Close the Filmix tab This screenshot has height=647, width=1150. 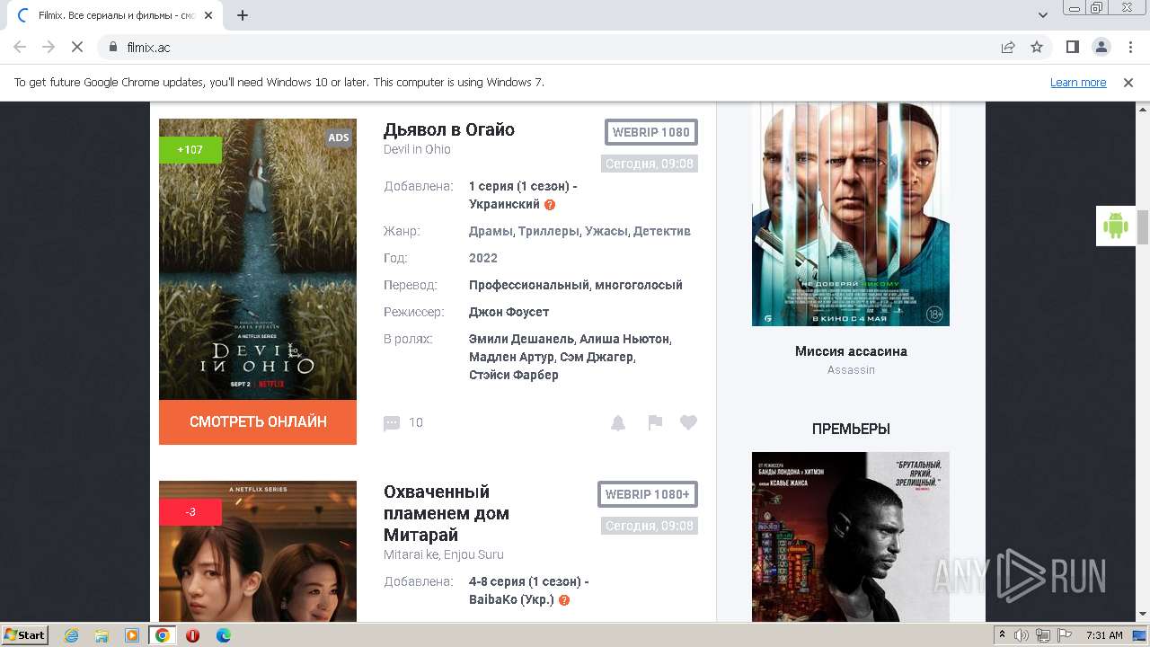[208, 15]
